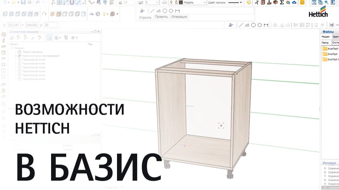This screenshot has width=339, height=190.
Task: Open the AvanTech folder in Файлы panel
Action: (330, 49)
